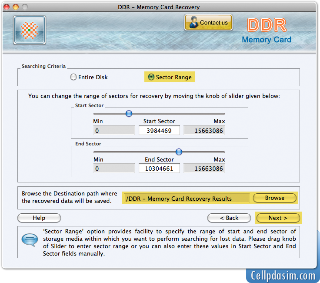Click the window title 'DDR – Memory Card Recovery'

(x=159, y=7)
